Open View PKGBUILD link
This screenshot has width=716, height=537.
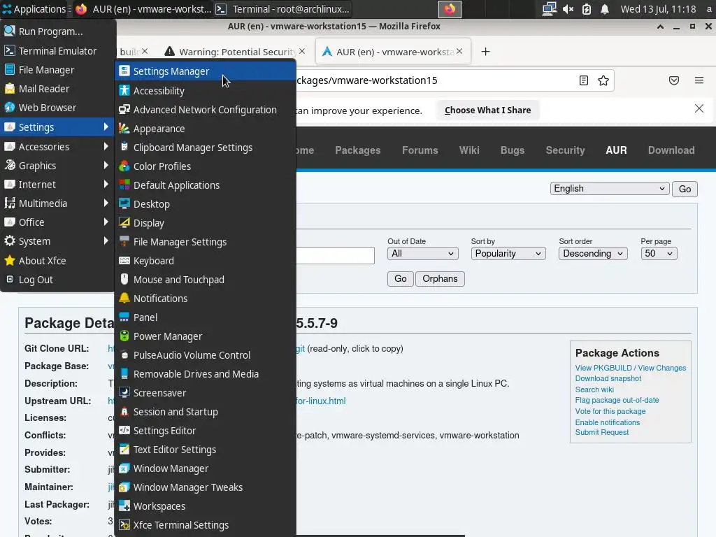[x=603, y=368]
